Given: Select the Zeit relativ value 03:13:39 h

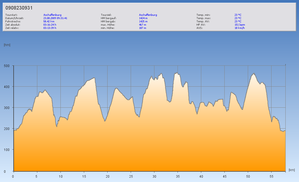Looking at the screenshot, I should [x=50, y=28].
